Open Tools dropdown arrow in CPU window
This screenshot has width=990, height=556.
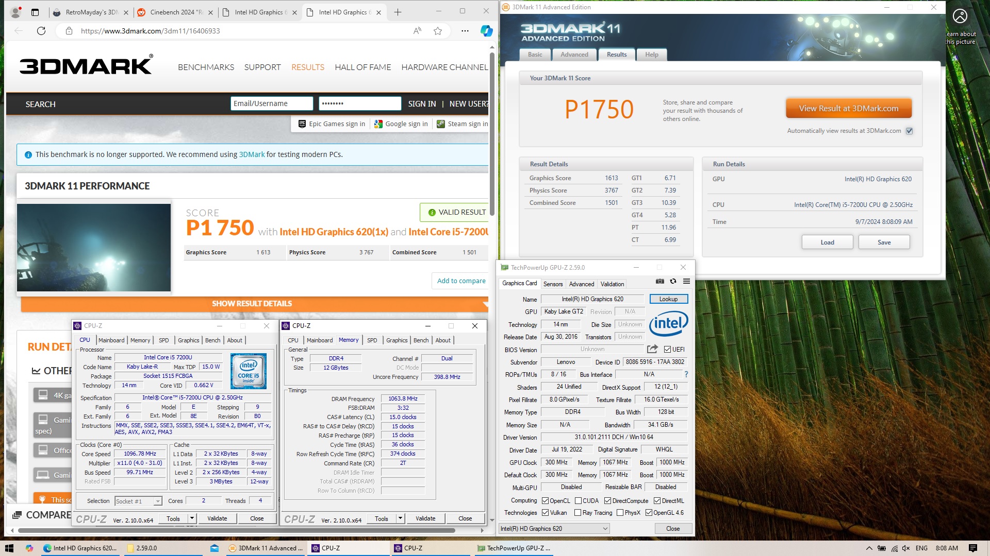click(x=192, y=518)
